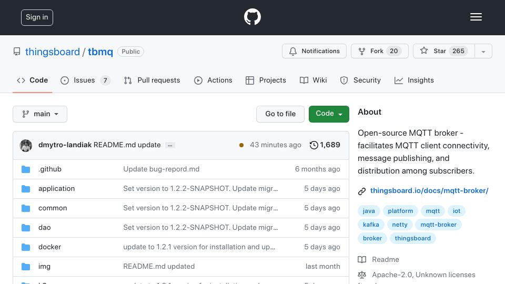Open the application folder
Screen dimensions: 505x284
(56, 188)
